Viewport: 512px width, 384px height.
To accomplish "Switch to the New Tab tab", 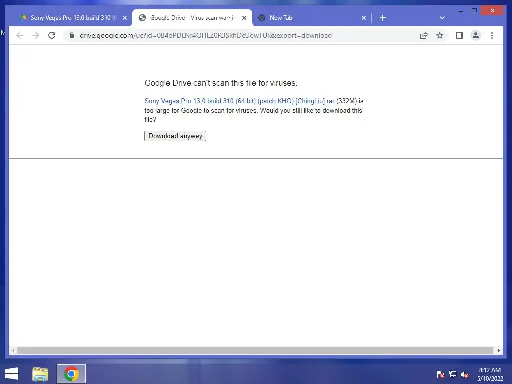I will coord(312,18).
